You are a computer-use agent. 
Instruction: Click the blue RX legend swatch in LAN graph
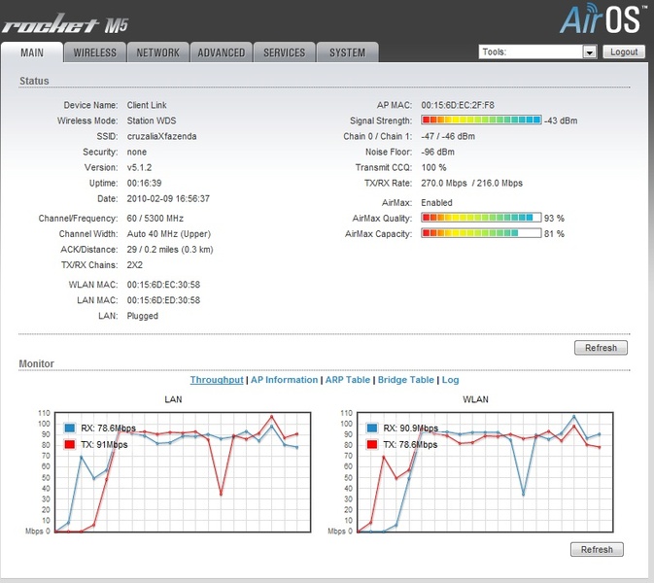coord(70,428)
